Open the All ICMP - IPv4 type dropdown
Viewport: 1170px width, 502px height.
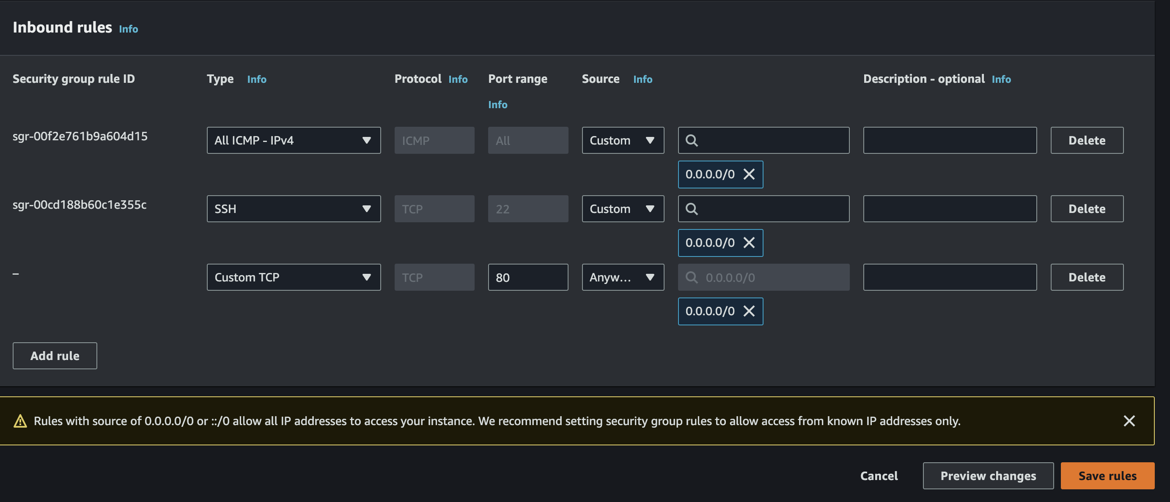point(294,140)
